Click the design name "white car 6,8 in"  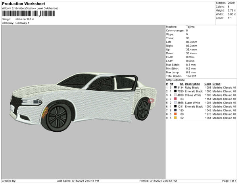[25, 19]
